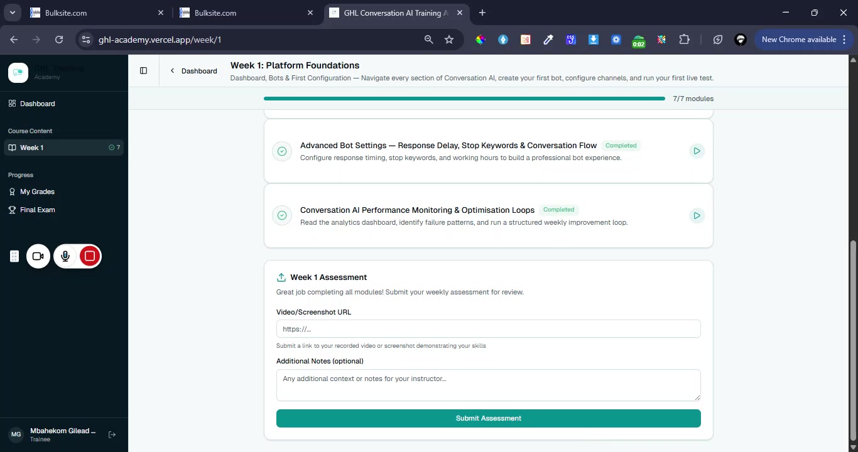The image size is (858, 452).
Task: Open the New Chrome available menu
Action: pos(804,40)
